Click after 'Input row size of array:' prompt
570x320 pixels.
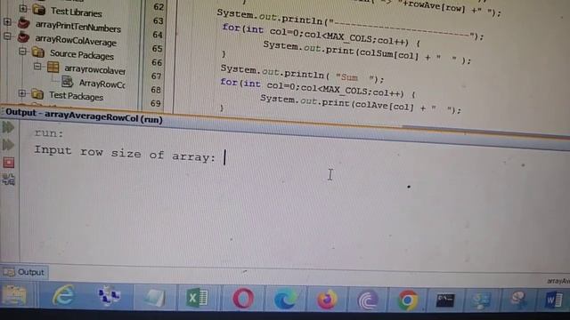225,158
